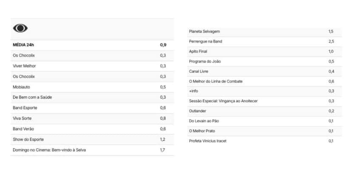Click the +info row

click(265, 91)
